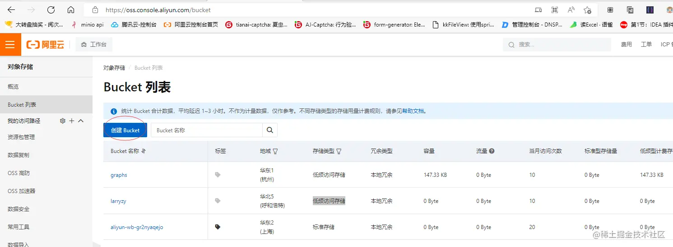Add a new access path with plus icon

(x=71, y=121)
